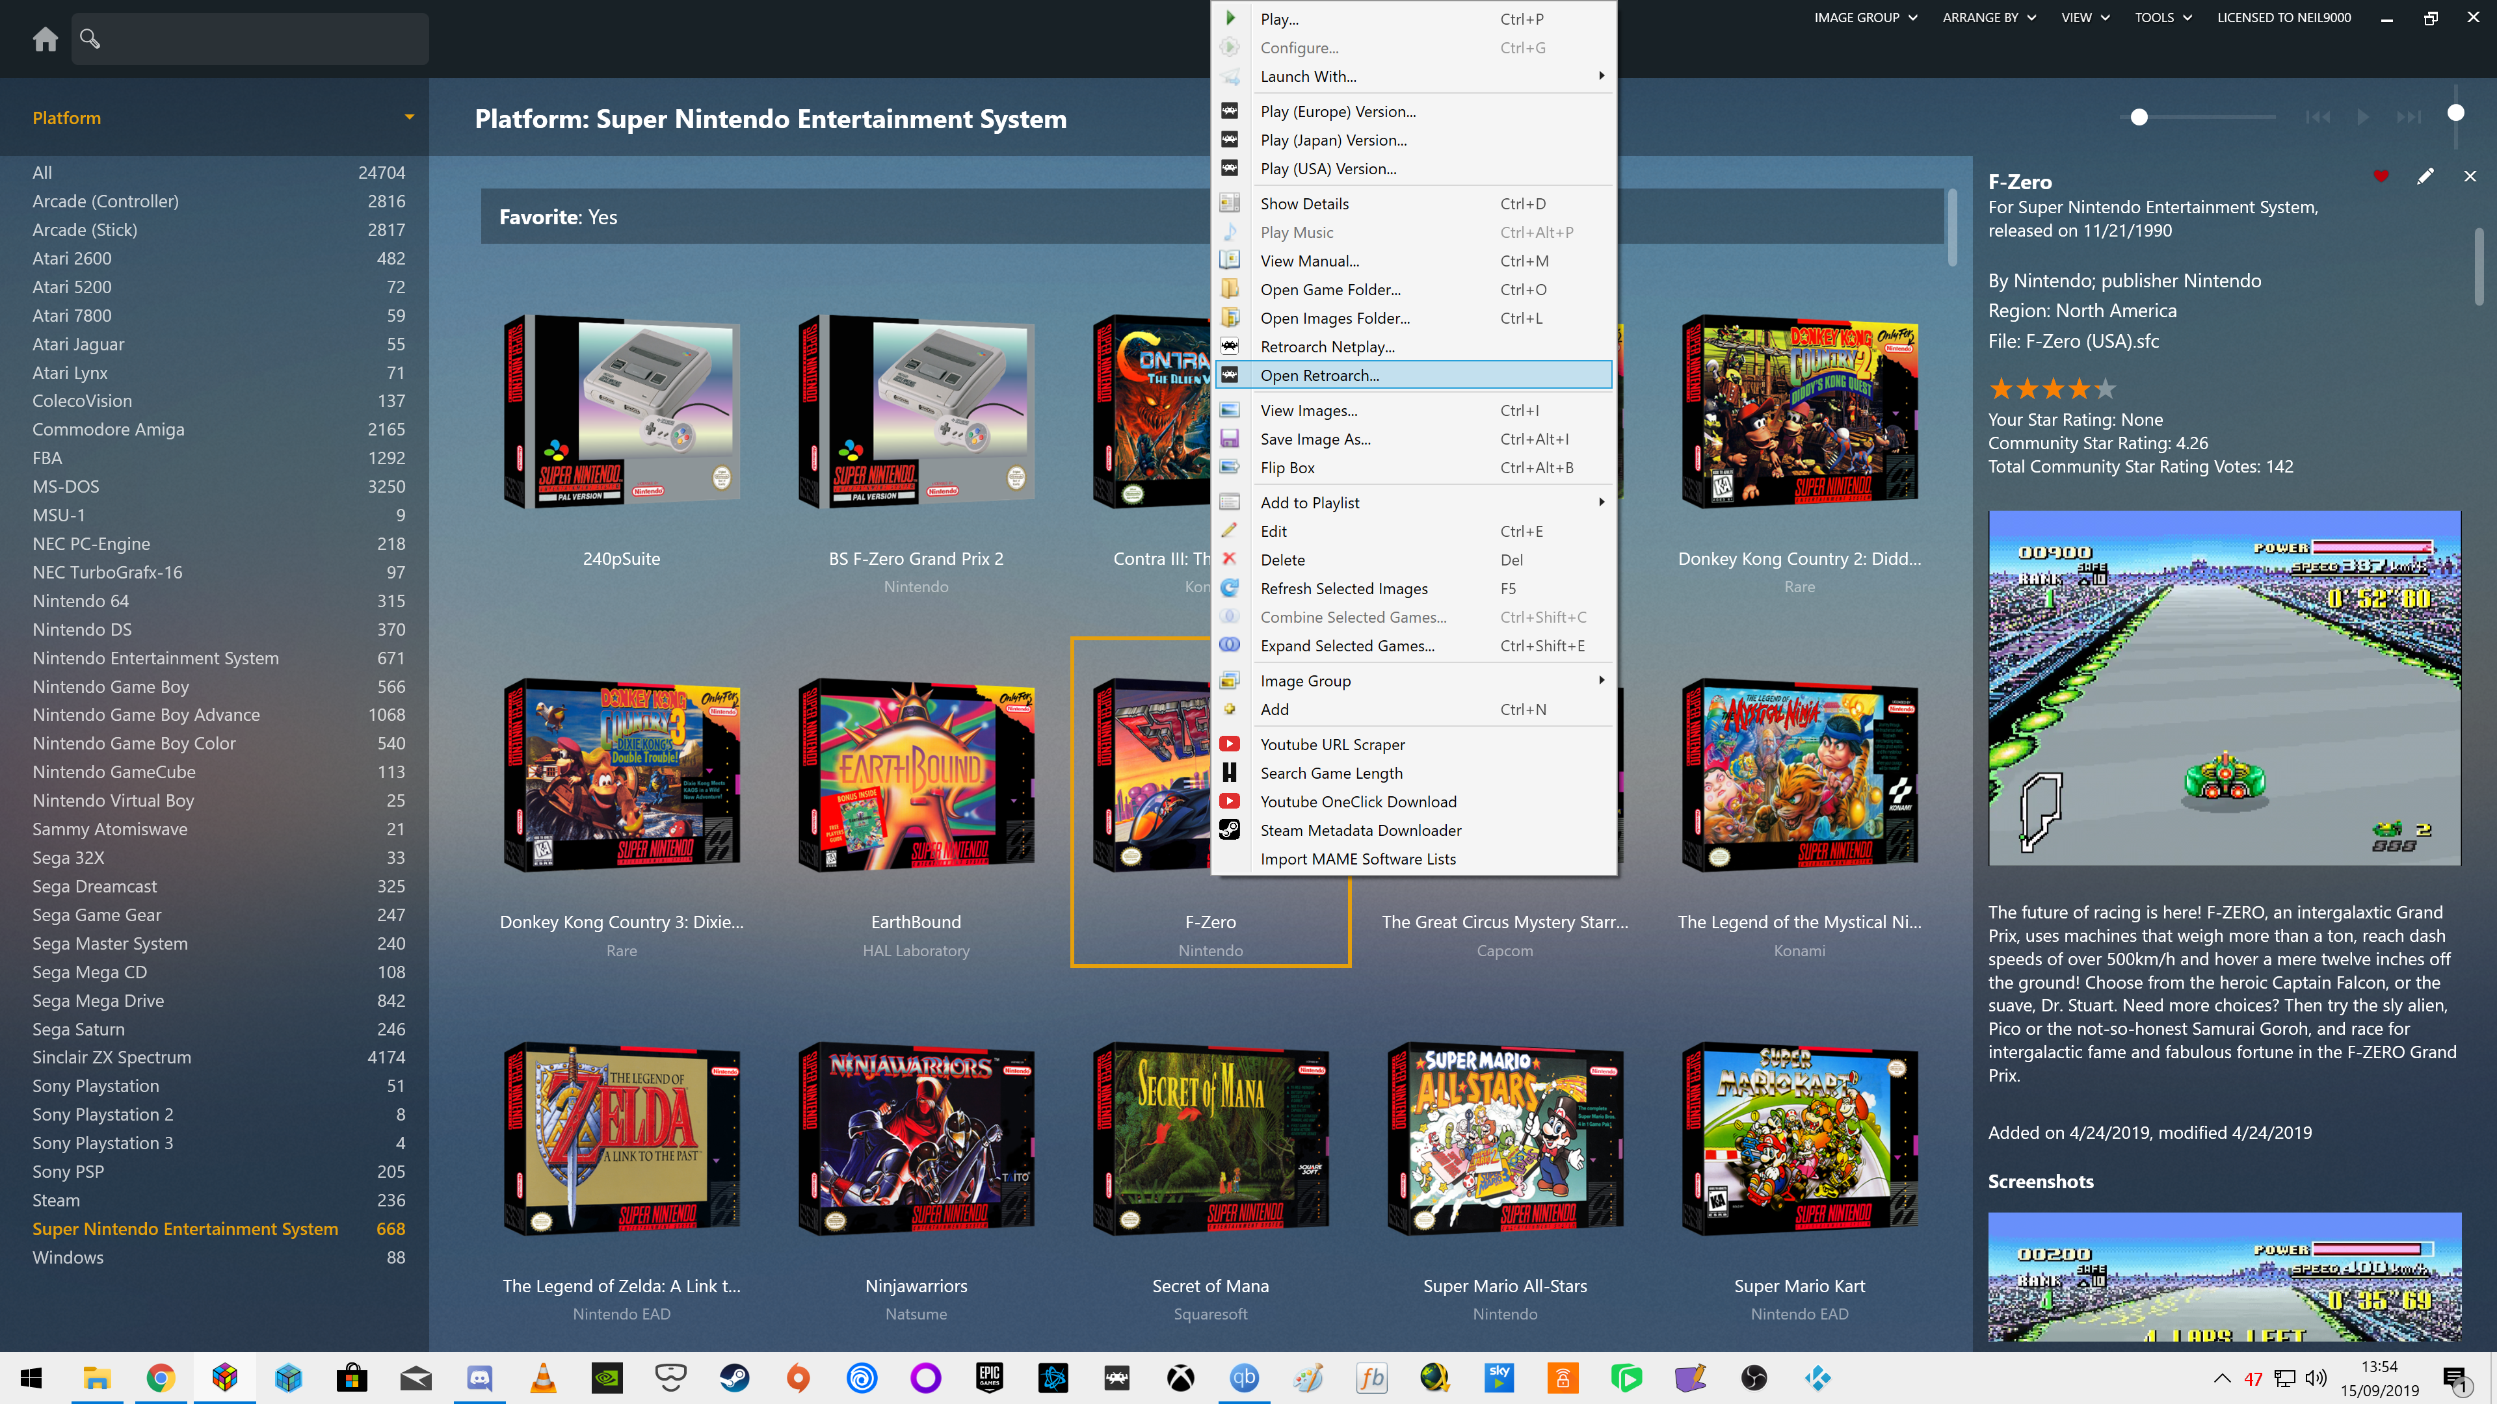2497x1404 pixels.
Task: Select Sony Playstation 2 platform in sidebar
Action: click(x=218, y=1114)
